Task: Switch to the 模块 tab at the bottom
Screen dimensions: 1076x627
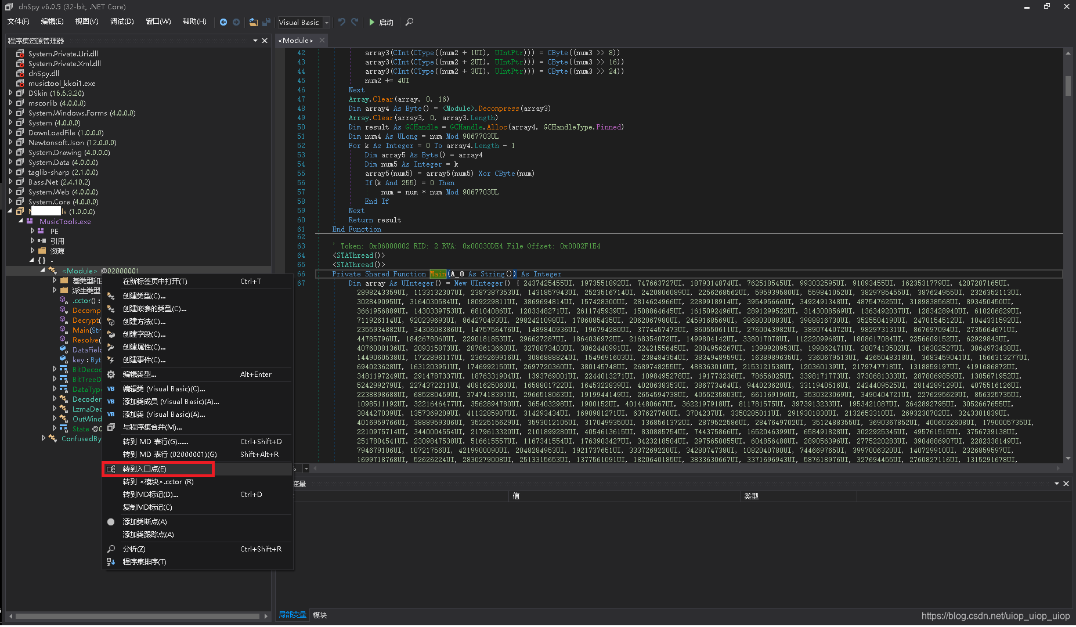Action: 320,615
